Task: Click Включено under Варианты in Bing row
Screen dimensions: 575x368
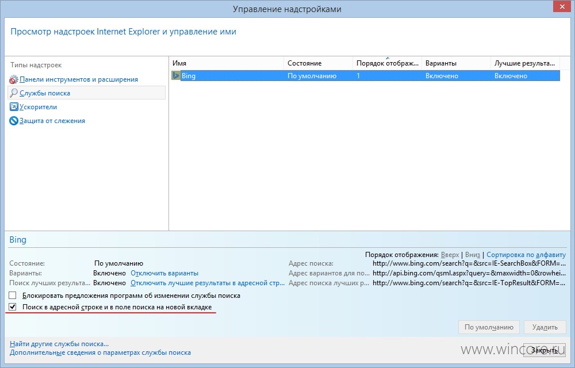Action: click(442, 76)
